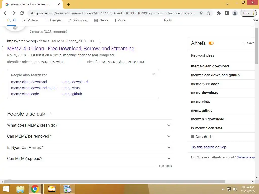Click the lock site info icon
This screenshot has width=259, height=194.
pos(32,13)
